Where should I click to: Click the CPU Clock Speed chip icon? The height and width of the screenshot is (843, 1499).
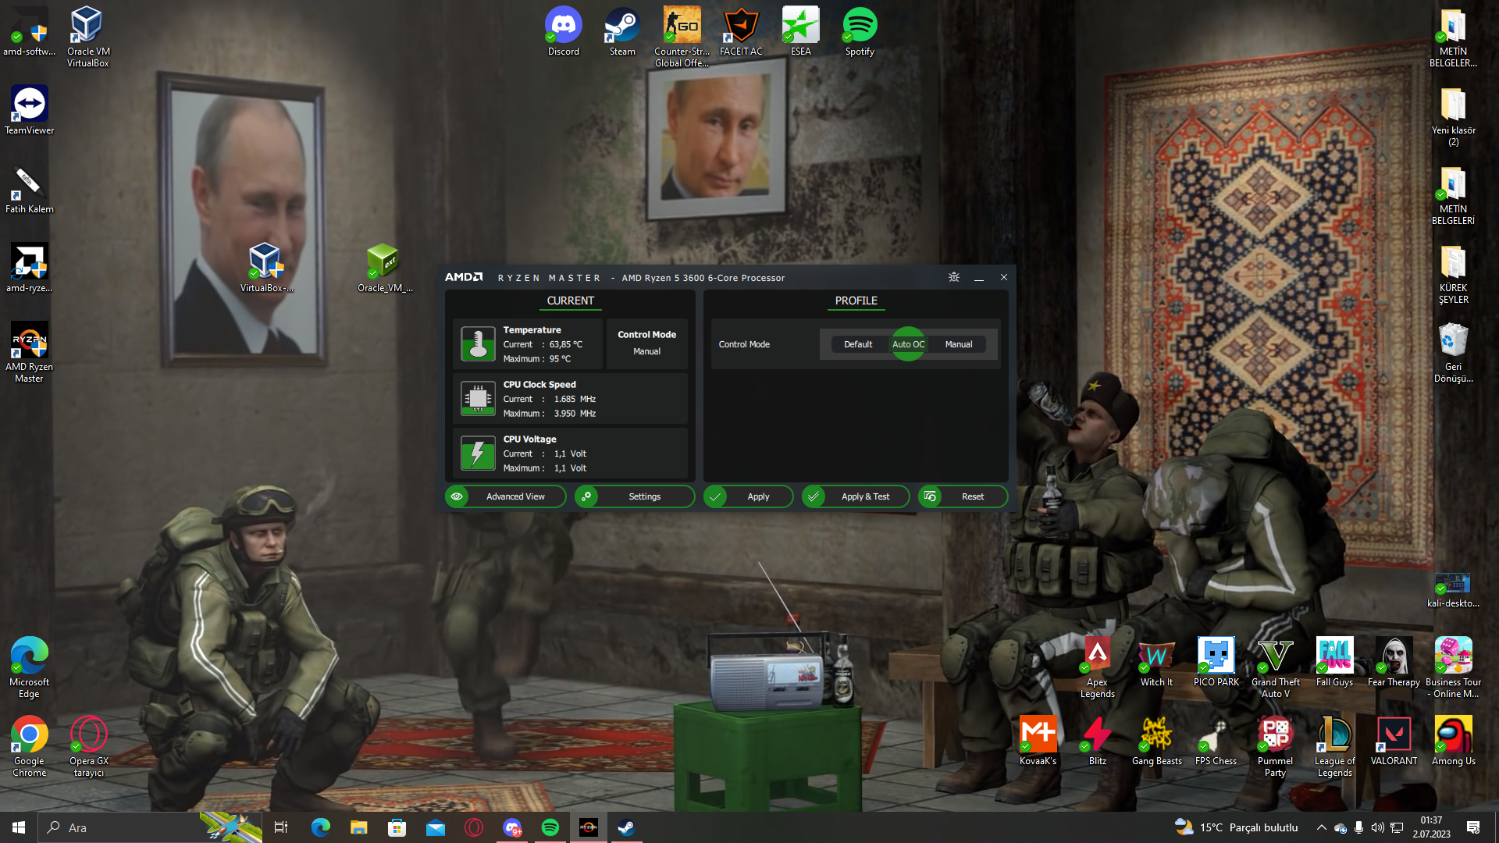(478, 399)
